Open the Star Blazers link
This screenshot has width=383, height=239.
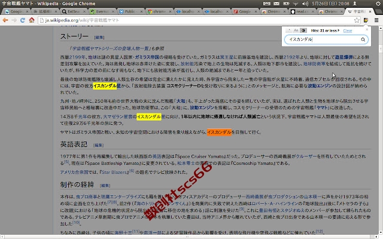point(114,172)
